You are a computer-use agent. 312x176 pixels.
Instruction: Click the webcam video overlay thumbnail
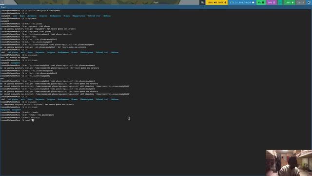(x=289, y=163)
